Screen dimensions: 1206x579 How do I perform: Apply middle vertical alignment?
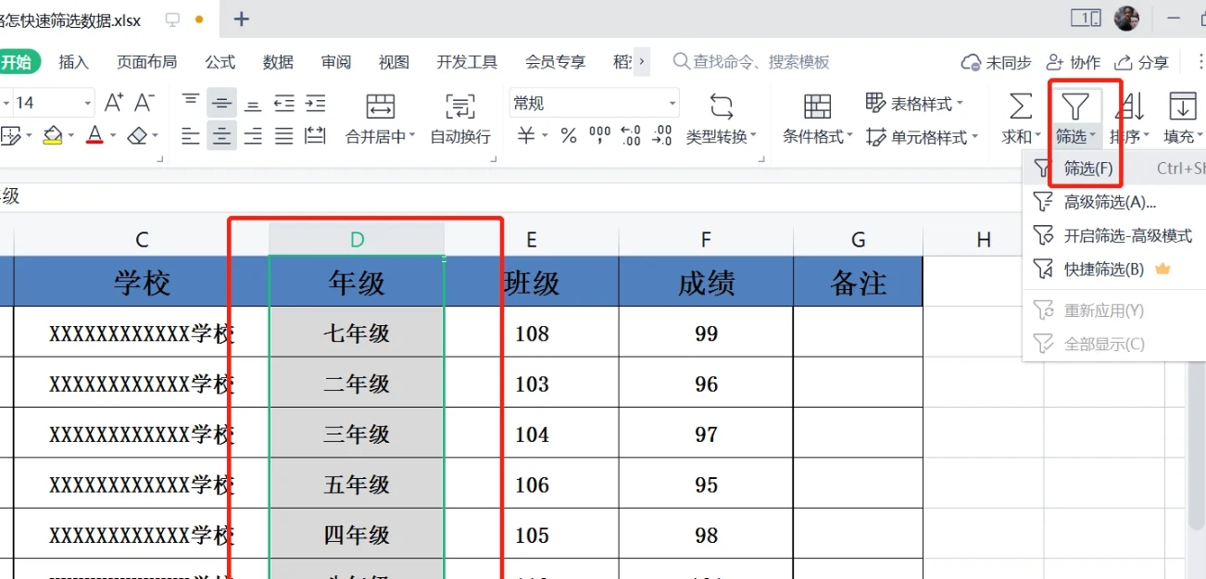[x=221, y=103]
